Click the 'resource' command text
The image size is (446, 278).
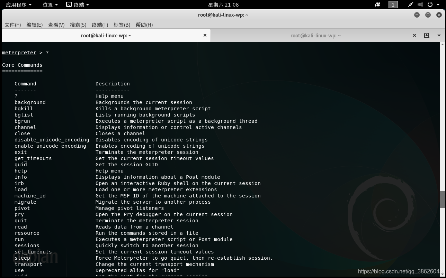click(x=27, y=233)
